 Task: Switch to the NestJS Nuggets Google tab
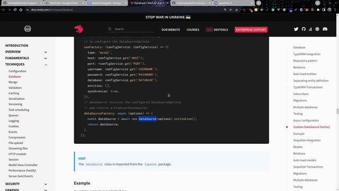point(107,3)
